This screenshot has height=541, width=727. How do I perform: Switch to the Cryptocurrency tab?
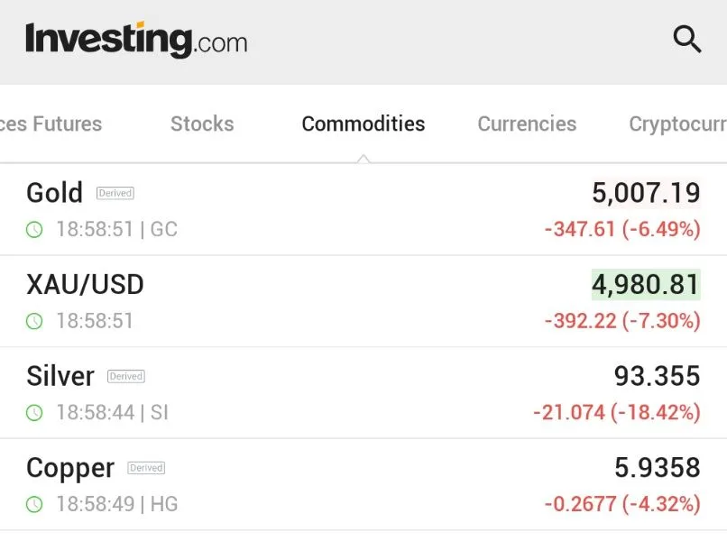tap(677, 124)
